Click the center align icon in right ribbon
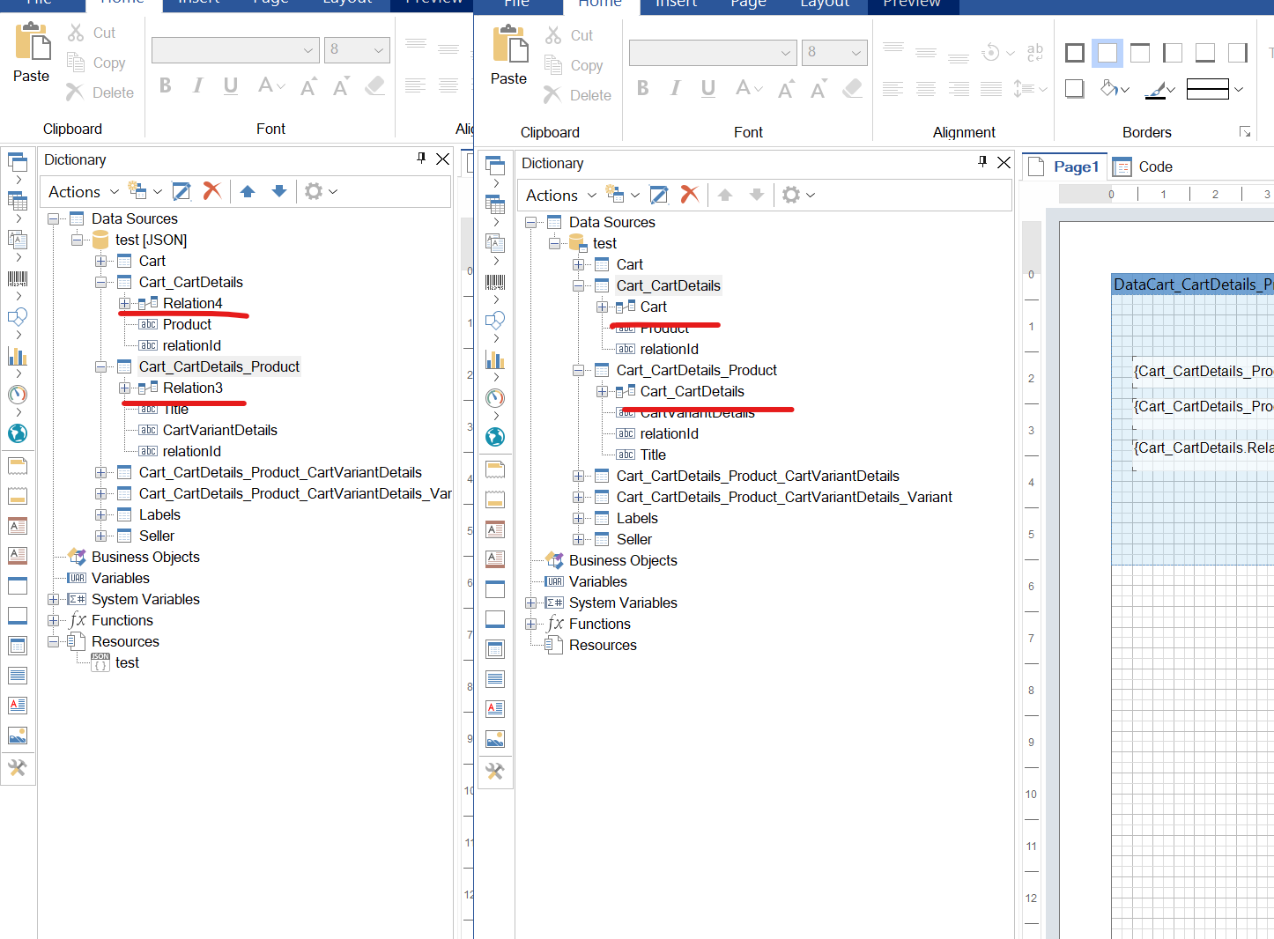1274x939 pixels. click(x=926, y=88)
